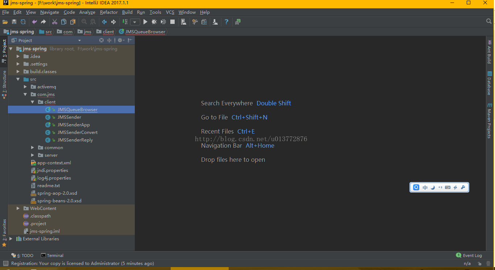Open the Project Structure icon
The width and height of the screenshot is (495, 270).
(x=204, y=22)
